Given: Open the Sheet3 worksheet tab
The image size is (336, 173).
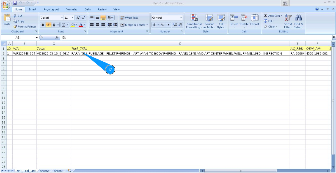Looking at the screenshot, I should (x=58, y=171).
